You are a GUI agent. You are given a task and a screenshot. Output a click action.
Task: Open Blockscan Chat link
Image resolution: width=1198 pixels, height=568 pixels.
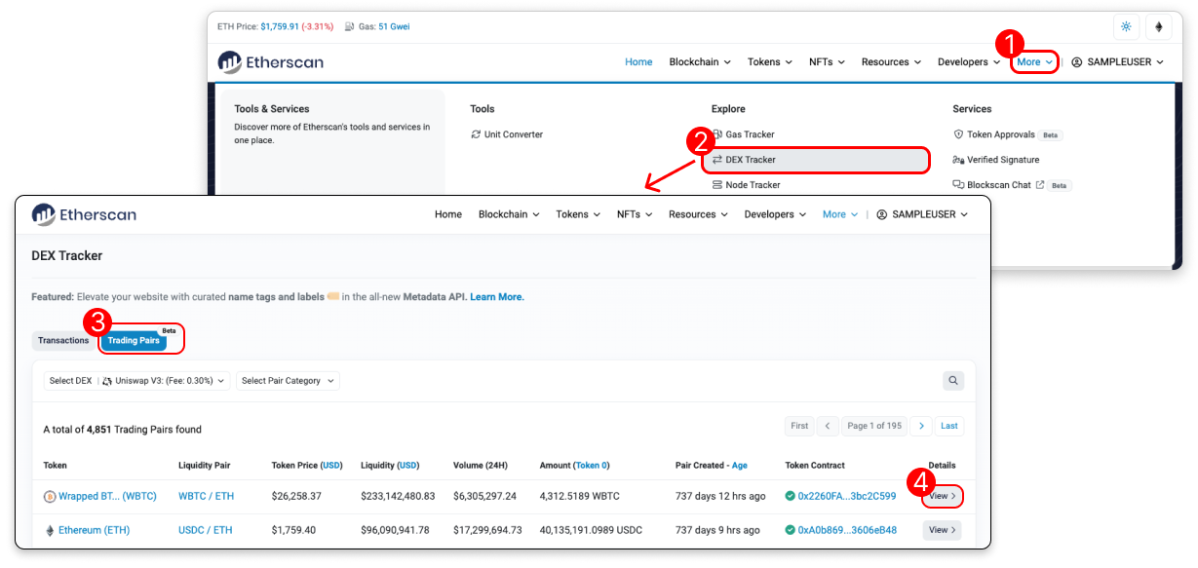[x=998, y=185]
